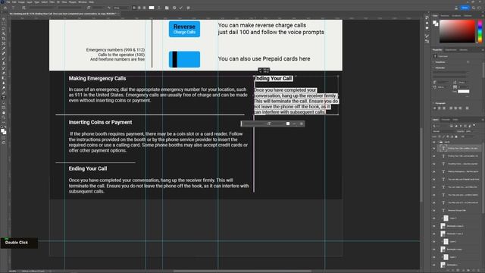This screenshot has height=273, width=485.
Task: Hide the selected Ending Your Call layer
Action: (434, 149)
